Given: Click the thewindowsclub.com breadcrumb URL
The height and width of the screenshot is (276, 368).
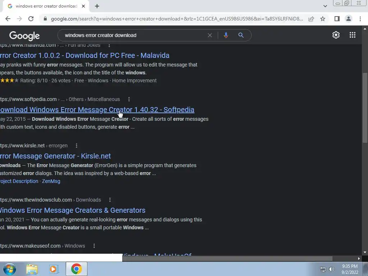Looking at the screenshot, I should 36,200.
